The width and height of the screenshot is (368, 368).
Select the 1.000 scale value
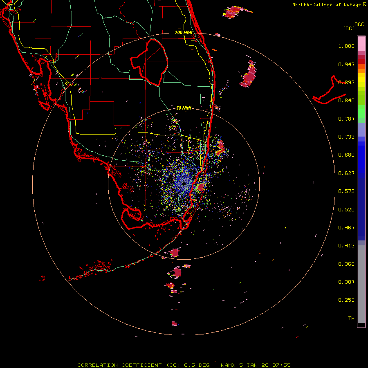[346, 46]
